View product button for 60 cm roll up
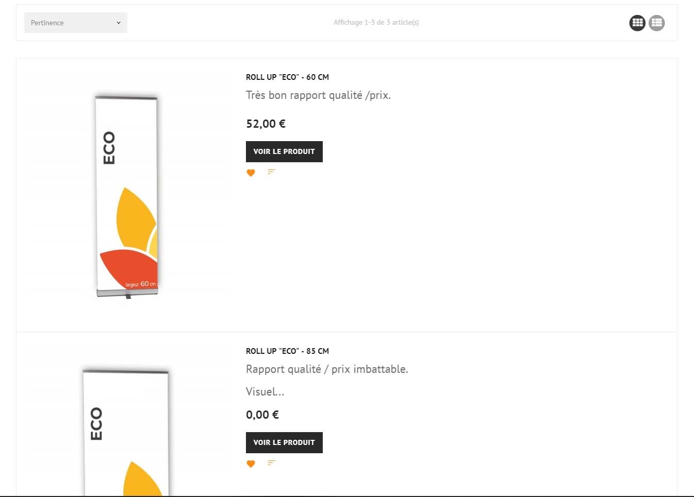This screenshot has height=497, width=694. pyautogui.click(x=284, y=151)
